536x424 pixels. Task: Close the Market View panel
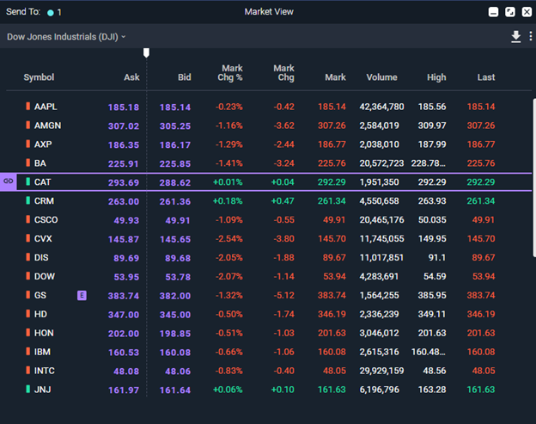[527, 12]
